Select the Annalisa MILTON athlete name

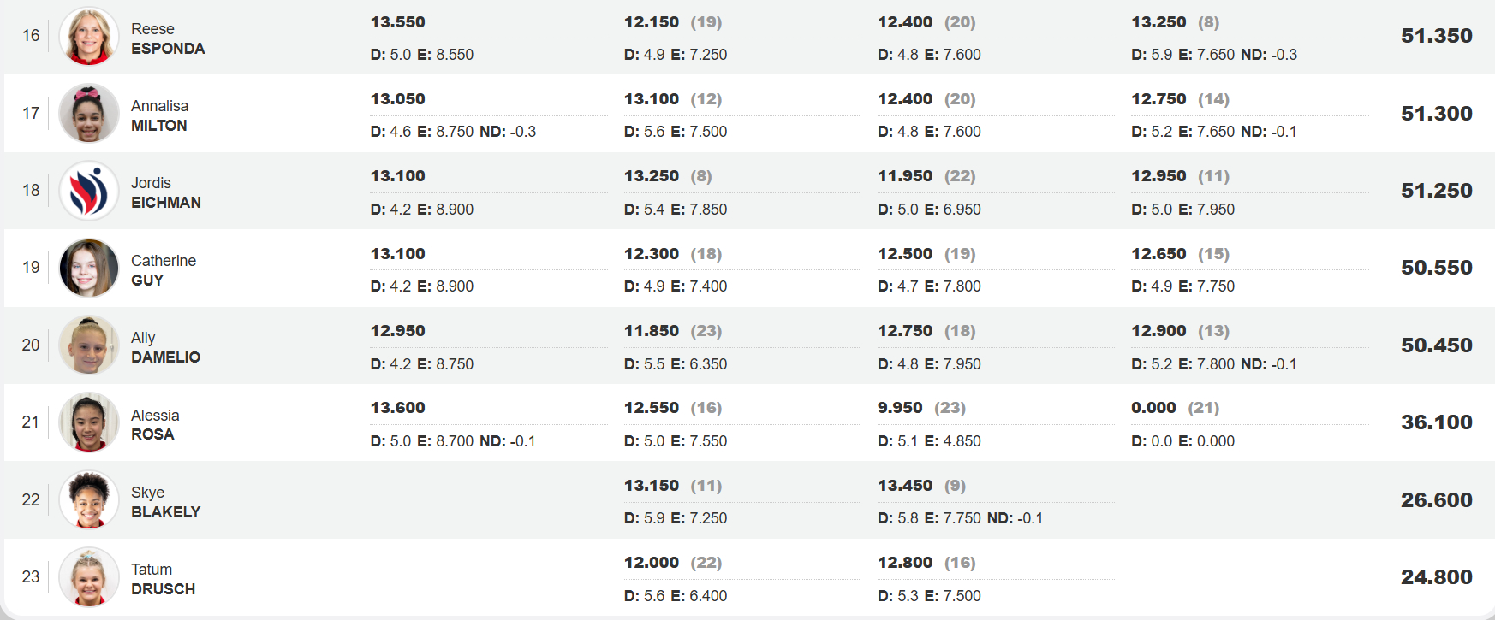coord(160,115)
